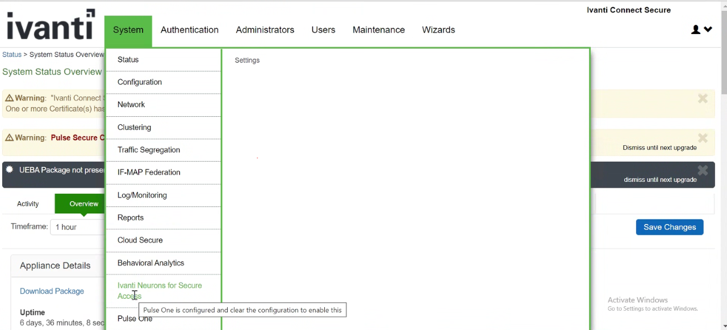The height and width of the screenshot is (330, 727).
Task: Open the Maintenance menu
Action: [x=378, y=29]
